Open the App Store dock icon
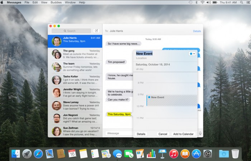Image resolution: width=251 pixels, height=161 pixels. [196, 154]
